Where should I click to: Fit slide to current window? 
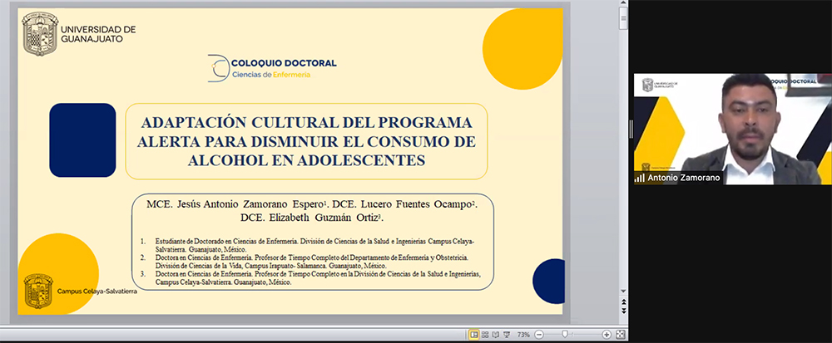click(x=620, y=335)
